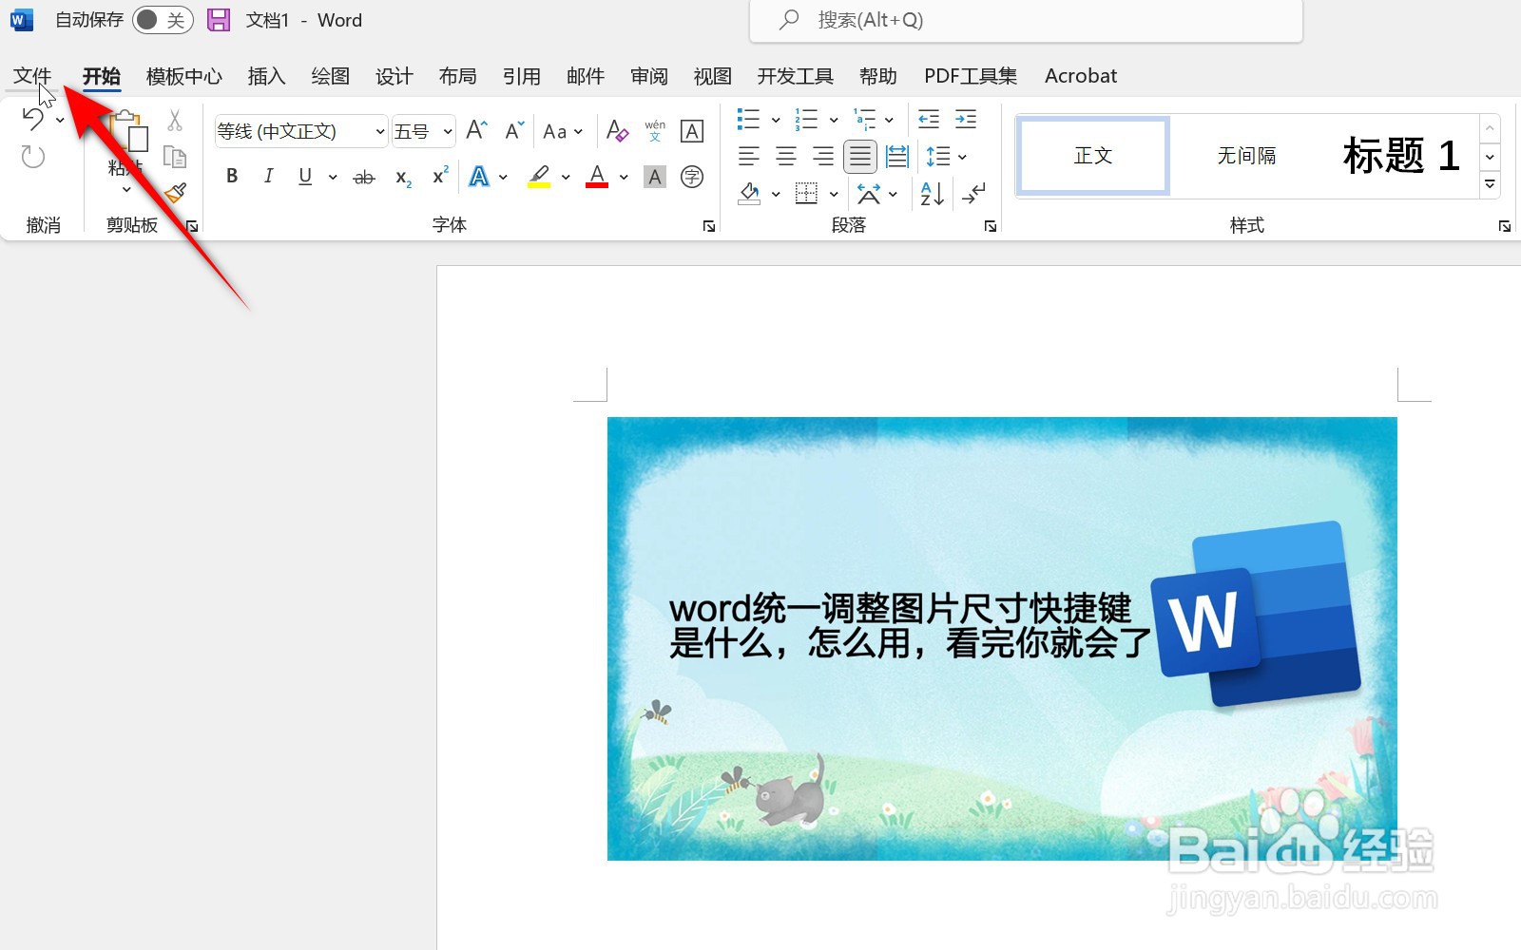Toggle Italic formatting
The height and width of the screenshot is (950, 1521).
[269, 177]
